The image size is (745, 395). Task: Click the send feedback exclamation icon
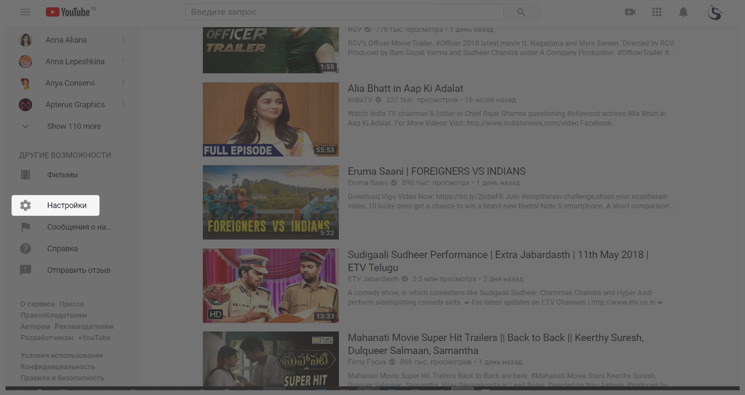(26, 270)
